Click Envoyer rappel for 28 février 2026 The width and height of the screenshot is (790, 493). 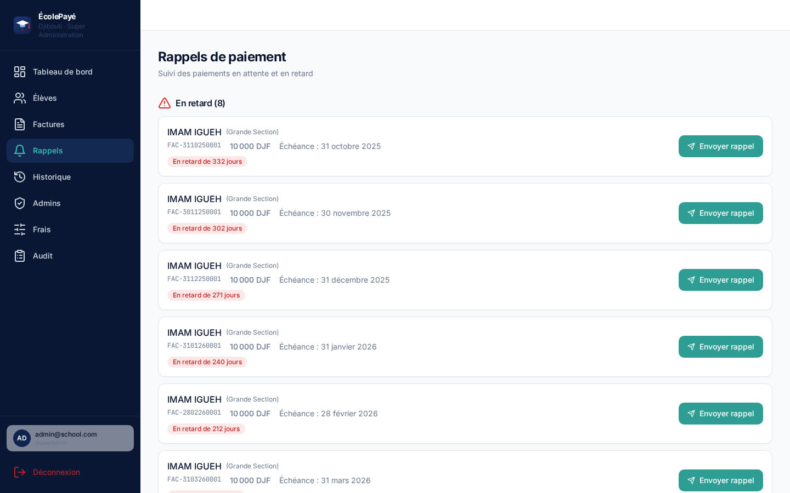720,414
